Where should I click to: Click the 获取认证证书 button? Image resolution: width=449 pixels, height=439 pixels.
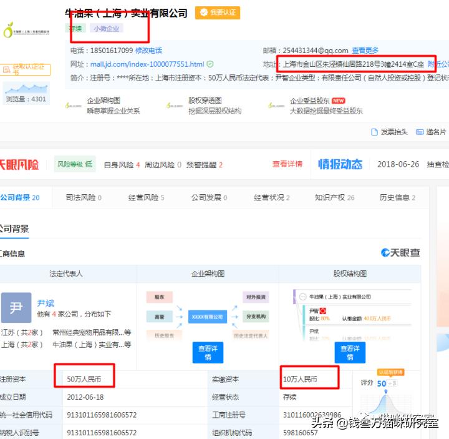(x=26, y=70)
